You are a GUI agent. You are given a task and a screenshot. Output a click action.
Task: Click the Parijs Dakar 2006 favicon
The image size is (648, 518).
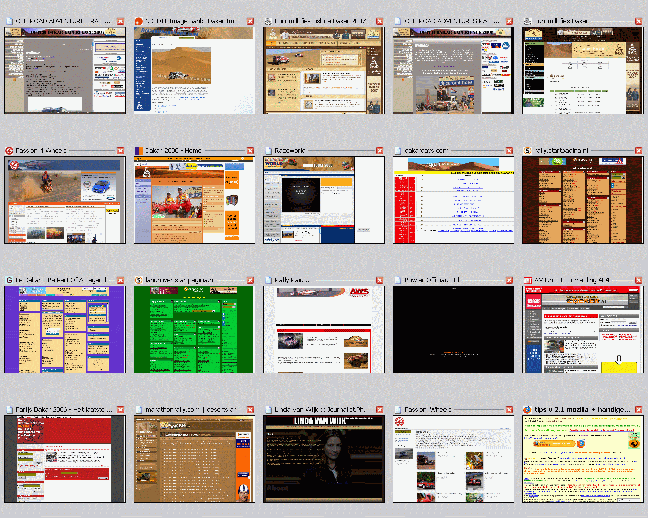[9, 410]
